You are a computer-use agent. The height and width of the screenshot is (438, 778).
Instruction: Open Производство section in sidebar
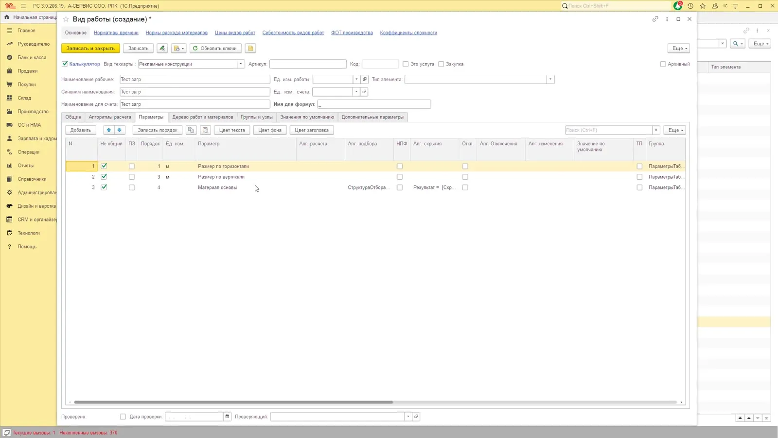33,112
